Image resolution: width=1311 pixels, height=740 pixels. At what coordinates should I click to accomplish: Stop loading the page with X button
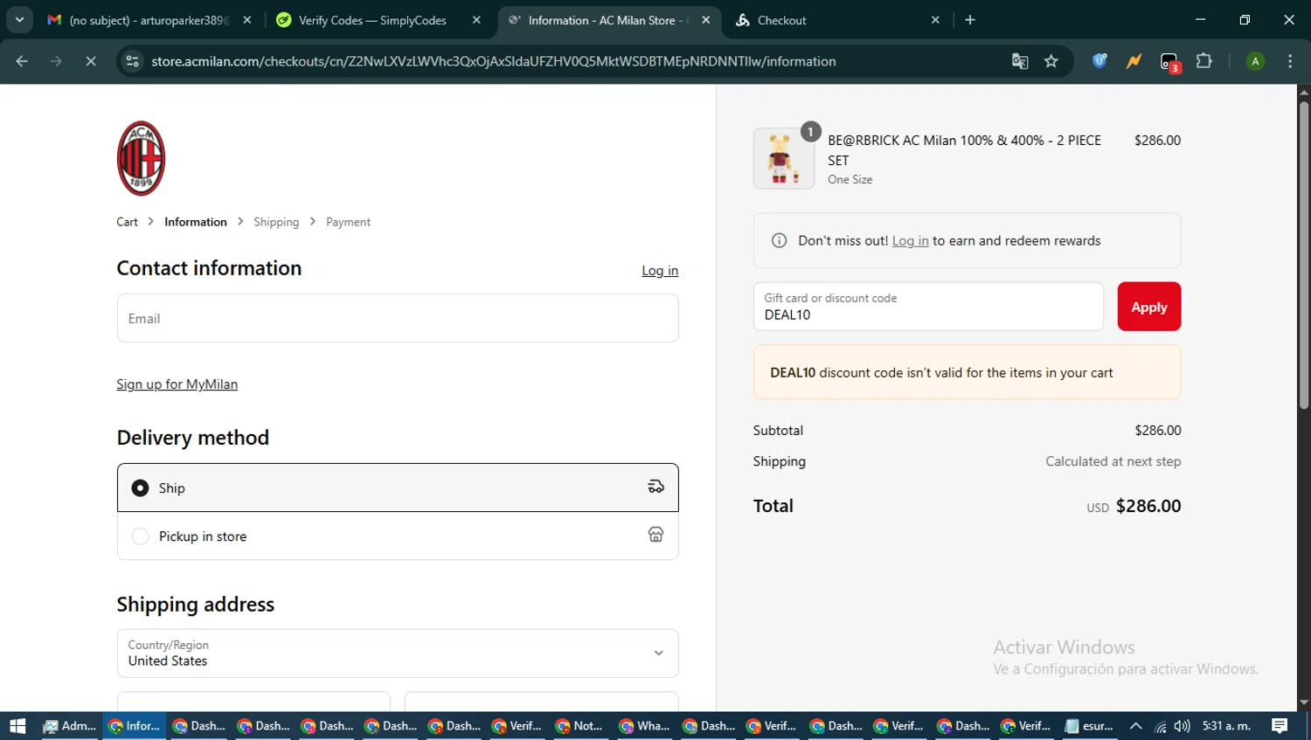coord(91,61)
